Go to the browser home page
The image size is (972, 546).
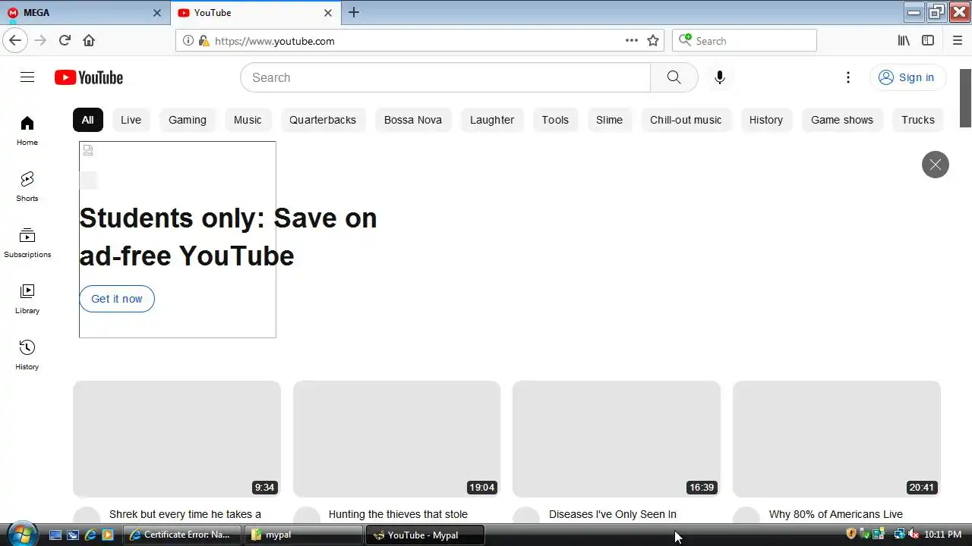click(x=89, y=40)
